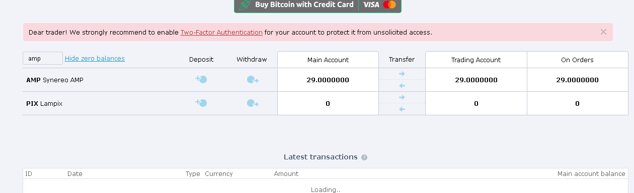Dismiss the two-factor authentication warning banner
This screenshot has height=193, width=634.
click(603, 32)
